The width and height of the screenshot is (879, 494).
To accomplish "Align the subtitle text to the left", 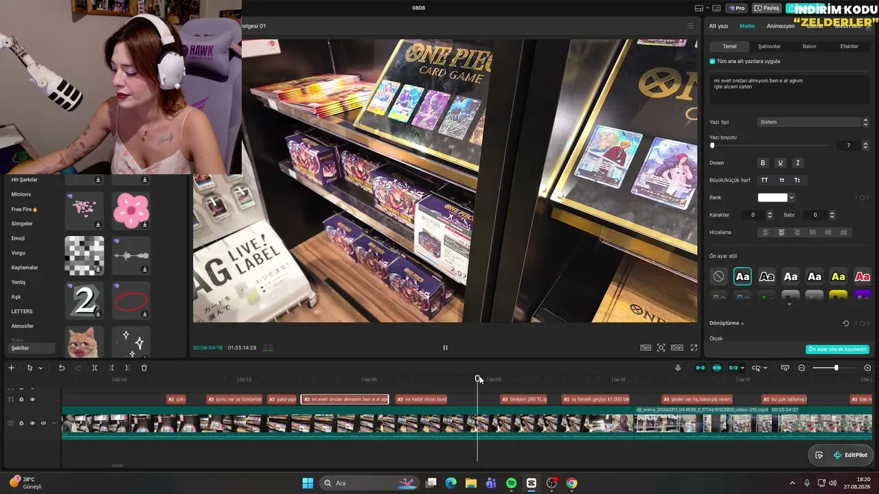I will point(765,233).
